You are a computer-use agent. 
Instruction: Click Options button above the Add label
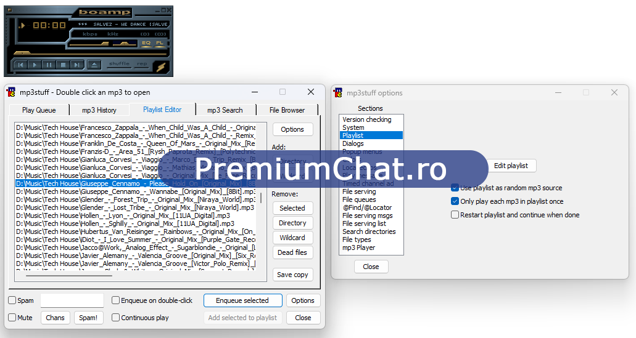[292, 129]
